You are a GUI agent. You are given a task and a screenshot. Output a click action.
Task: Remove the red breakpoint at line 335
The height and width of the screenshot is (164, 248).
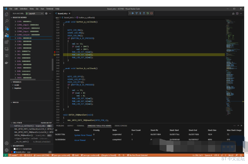55,52
